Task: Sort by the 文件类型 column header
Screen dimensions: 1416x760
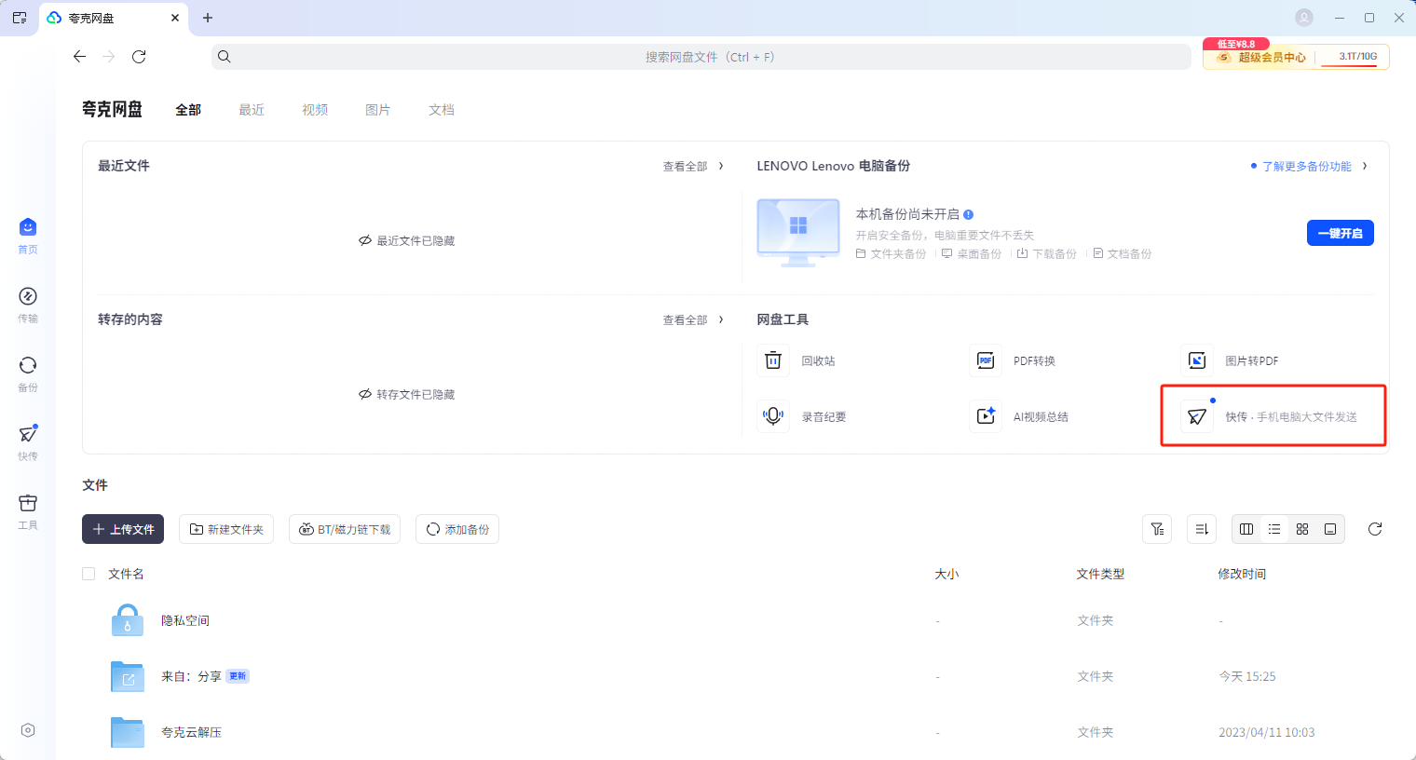Action: (x=1100, y=574)
